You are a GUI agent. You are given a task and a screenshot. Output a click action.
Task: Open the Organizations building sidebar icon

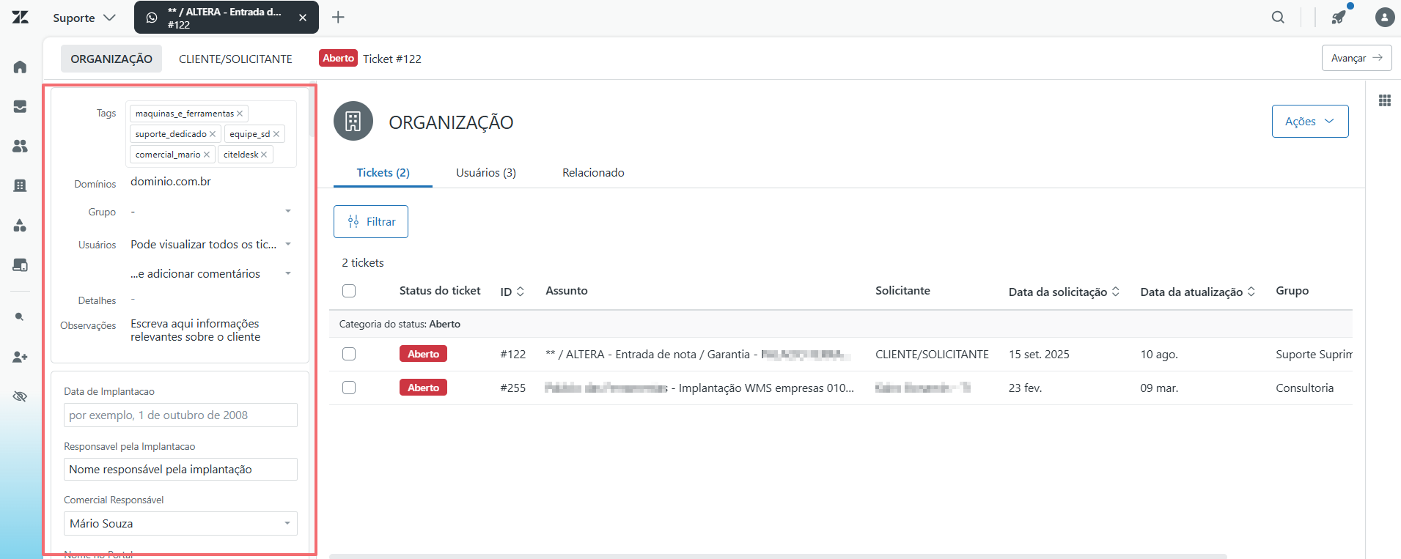(x=21, y=185)
